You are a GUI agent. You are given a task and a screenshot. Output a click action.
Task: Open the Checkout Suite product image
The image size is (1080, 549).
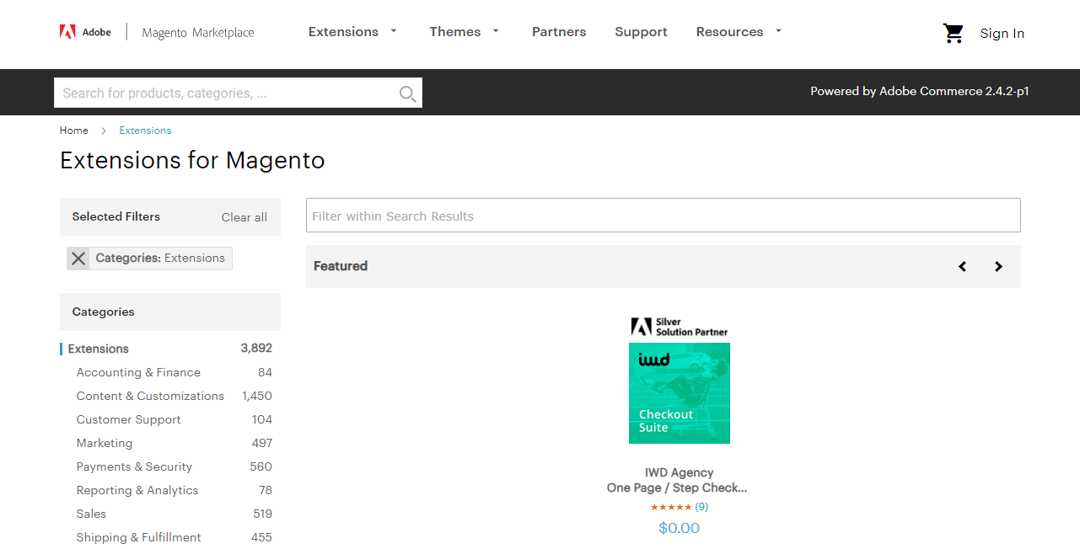pos(680,393)
